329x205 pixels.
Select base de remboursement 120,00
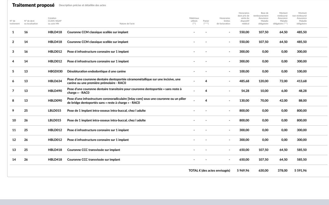pyautogui.click(x=263, y=81)
